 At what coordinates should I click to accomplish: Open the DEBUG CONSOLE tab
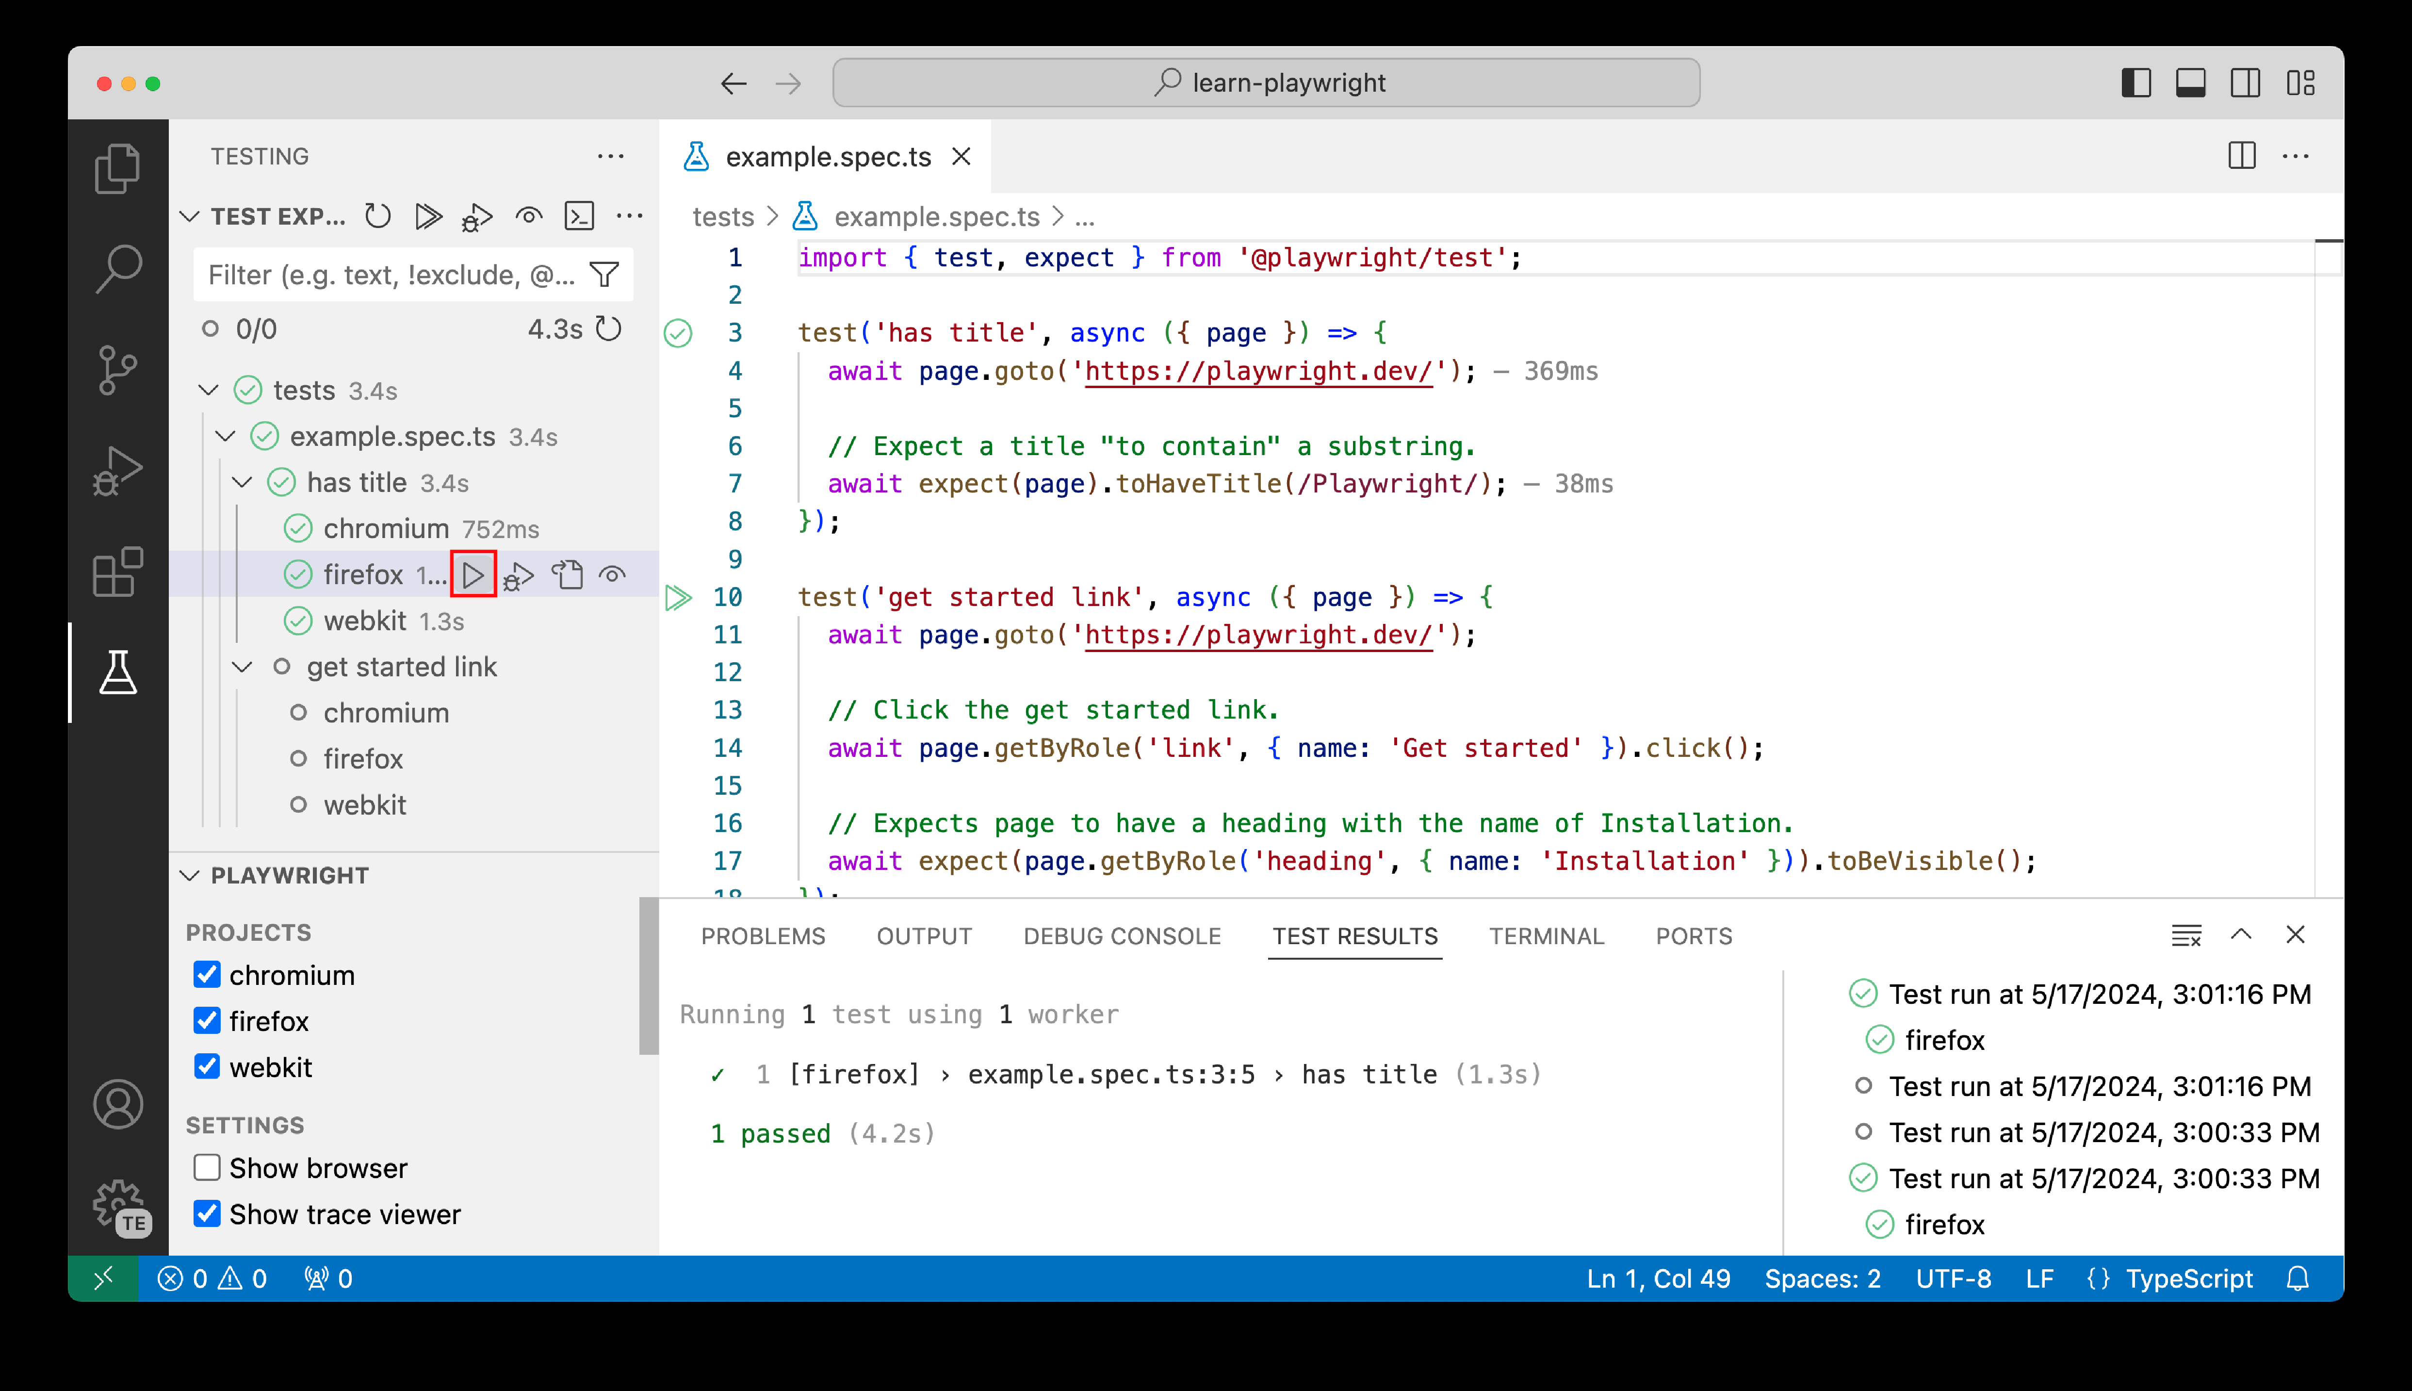coord(1122,936)
